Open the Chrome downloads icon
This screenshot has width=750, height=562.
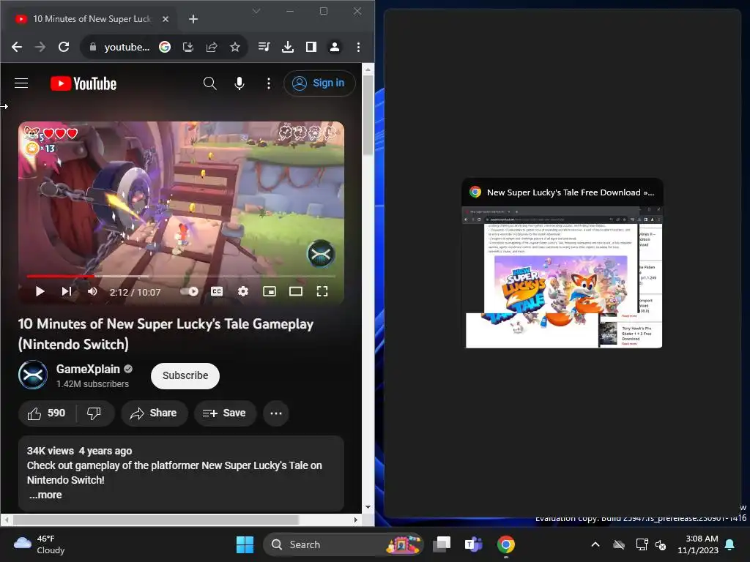click(287, 47)
